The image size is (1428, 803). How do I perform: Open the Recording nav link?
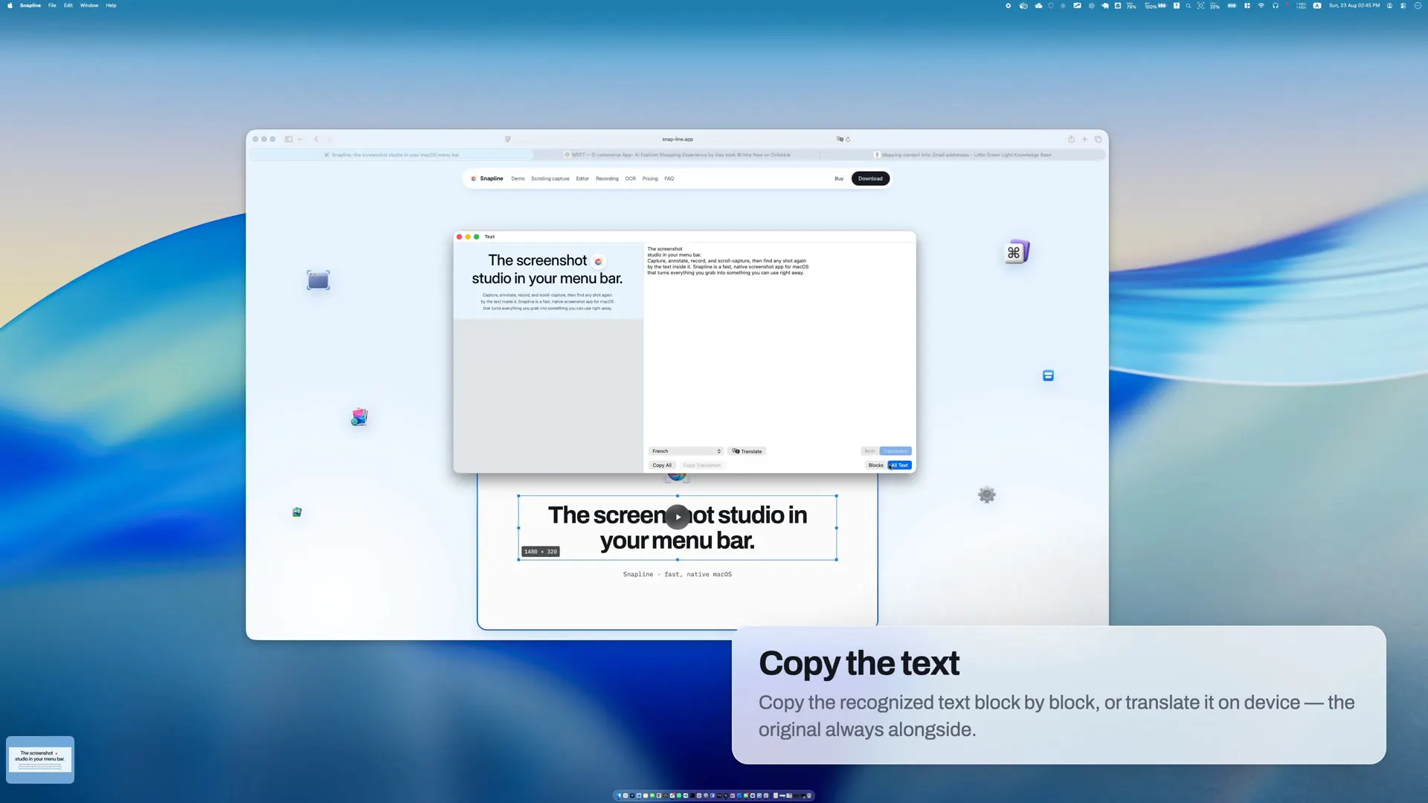(x=607, y=178)
